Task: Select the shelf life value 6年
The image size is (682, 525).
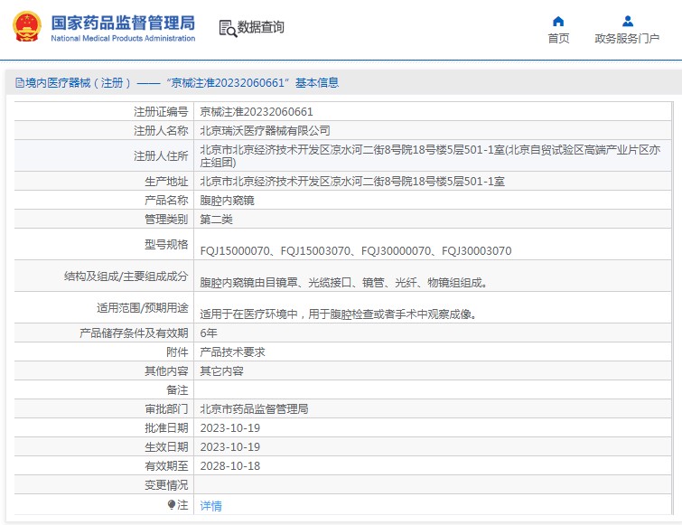Action: [209, 333]
